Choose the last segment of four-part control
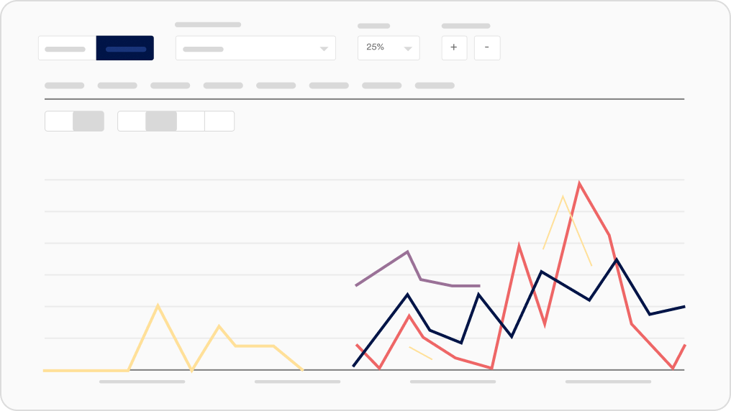731x411 pixels. 219,121
